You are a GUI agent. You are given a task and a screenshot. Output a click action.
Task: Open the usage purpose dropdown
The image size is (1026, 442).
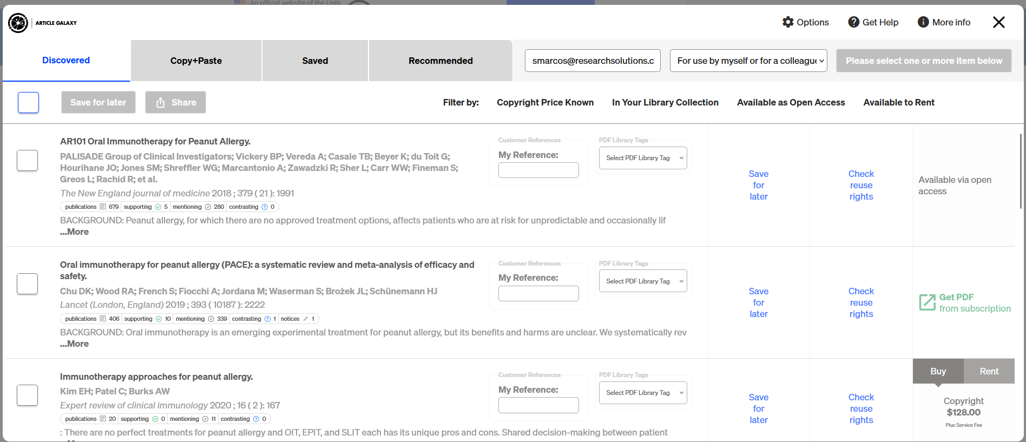point(748,61)
